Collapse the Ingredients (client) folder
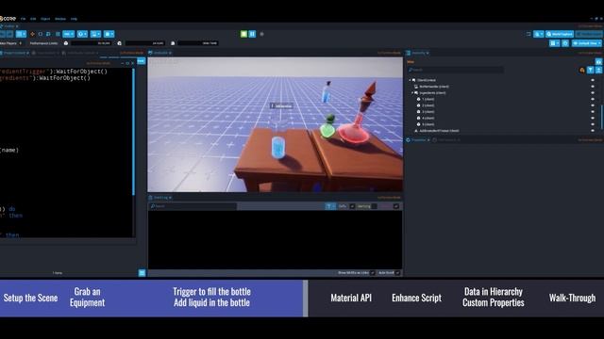 (x=412, y=93)
